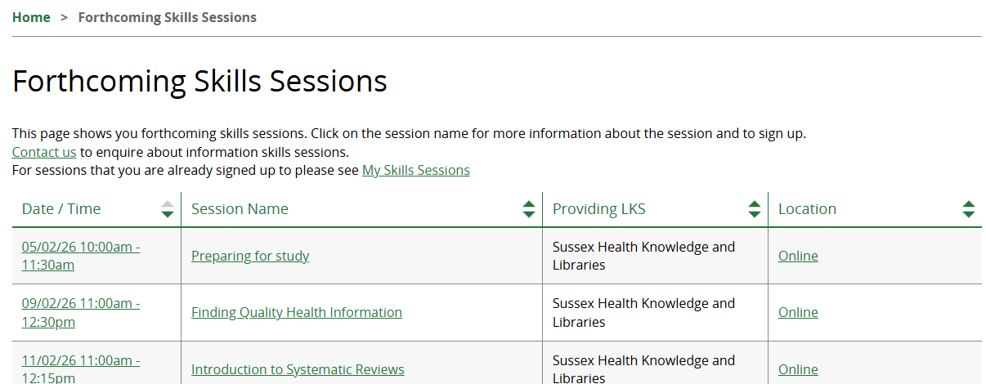Screen dimensions: 986x384
Task: Sort table by Date / Time arrows
Action: (168, 209)
